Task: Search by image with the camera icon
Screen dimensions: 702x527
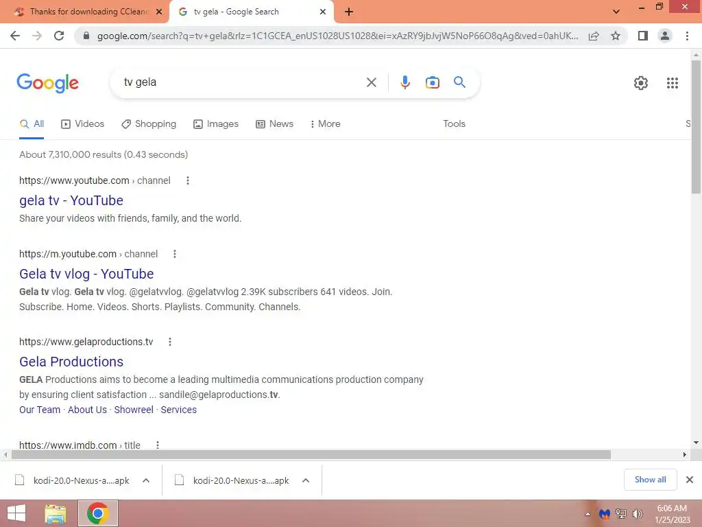Action: [x=432, y=82]
